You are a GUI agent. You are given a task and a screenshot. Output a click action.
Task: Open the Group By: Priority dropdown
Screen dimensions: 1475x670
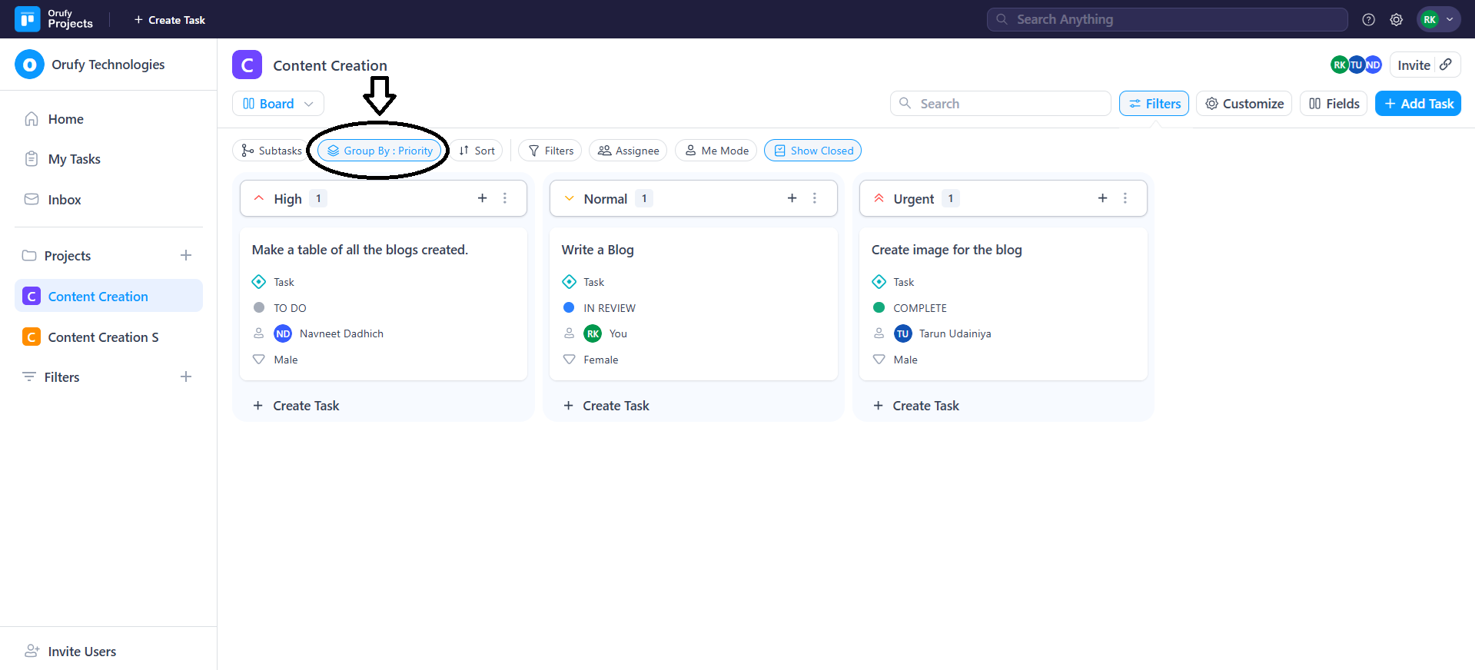tap(380, 151)
